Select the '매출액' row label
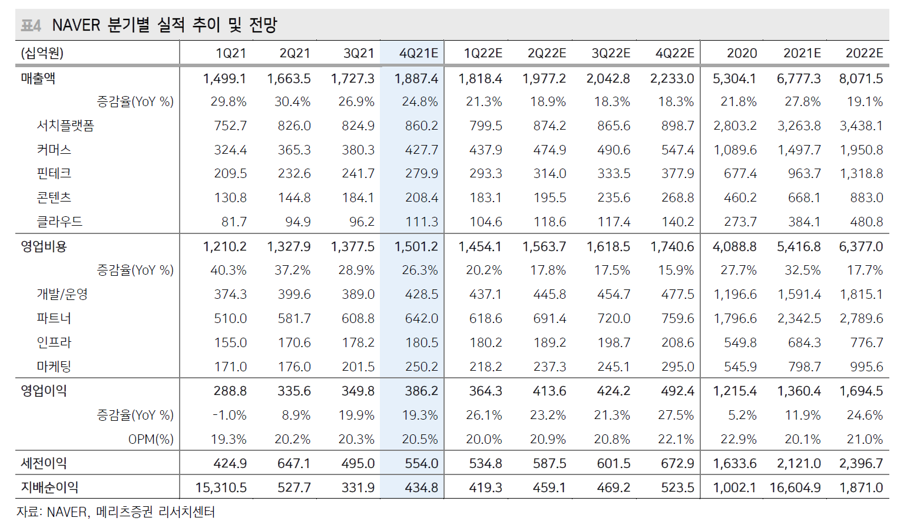917x521 pixels. pyautogui.click(x=38, y=78)
